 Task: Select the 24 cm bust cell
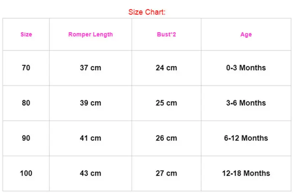[x=166, y=68]
